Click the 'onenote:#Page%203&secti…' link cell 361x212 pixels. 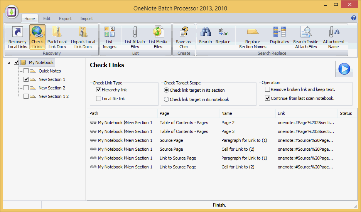[x=306, y=131]
